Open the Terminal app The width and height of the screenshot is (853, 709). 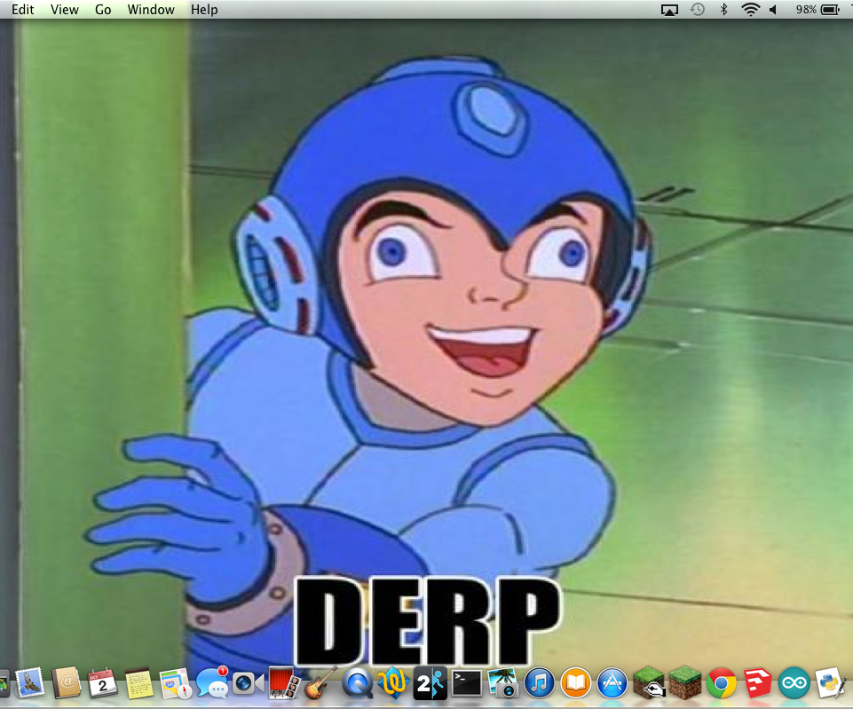point(467,683)
